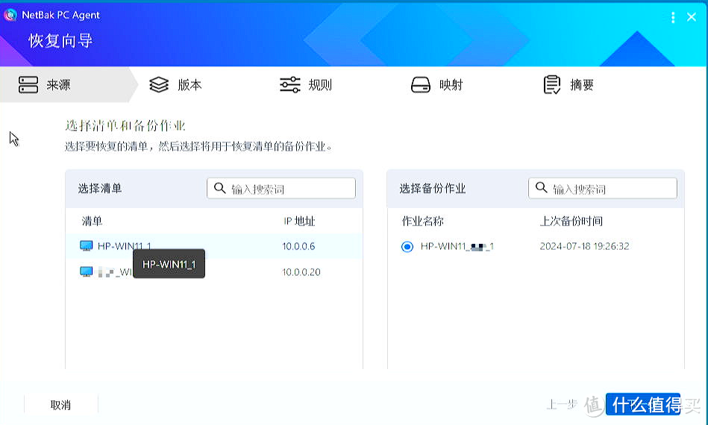This screenshot has width=708, height=425.
Task: Click the 摘要 checklist icon
Action: (x=552, y=85)
